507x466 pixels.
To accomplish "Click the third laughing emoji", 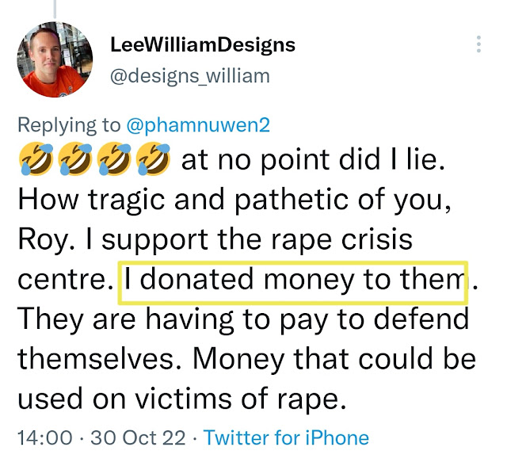I will click(112, 162).
